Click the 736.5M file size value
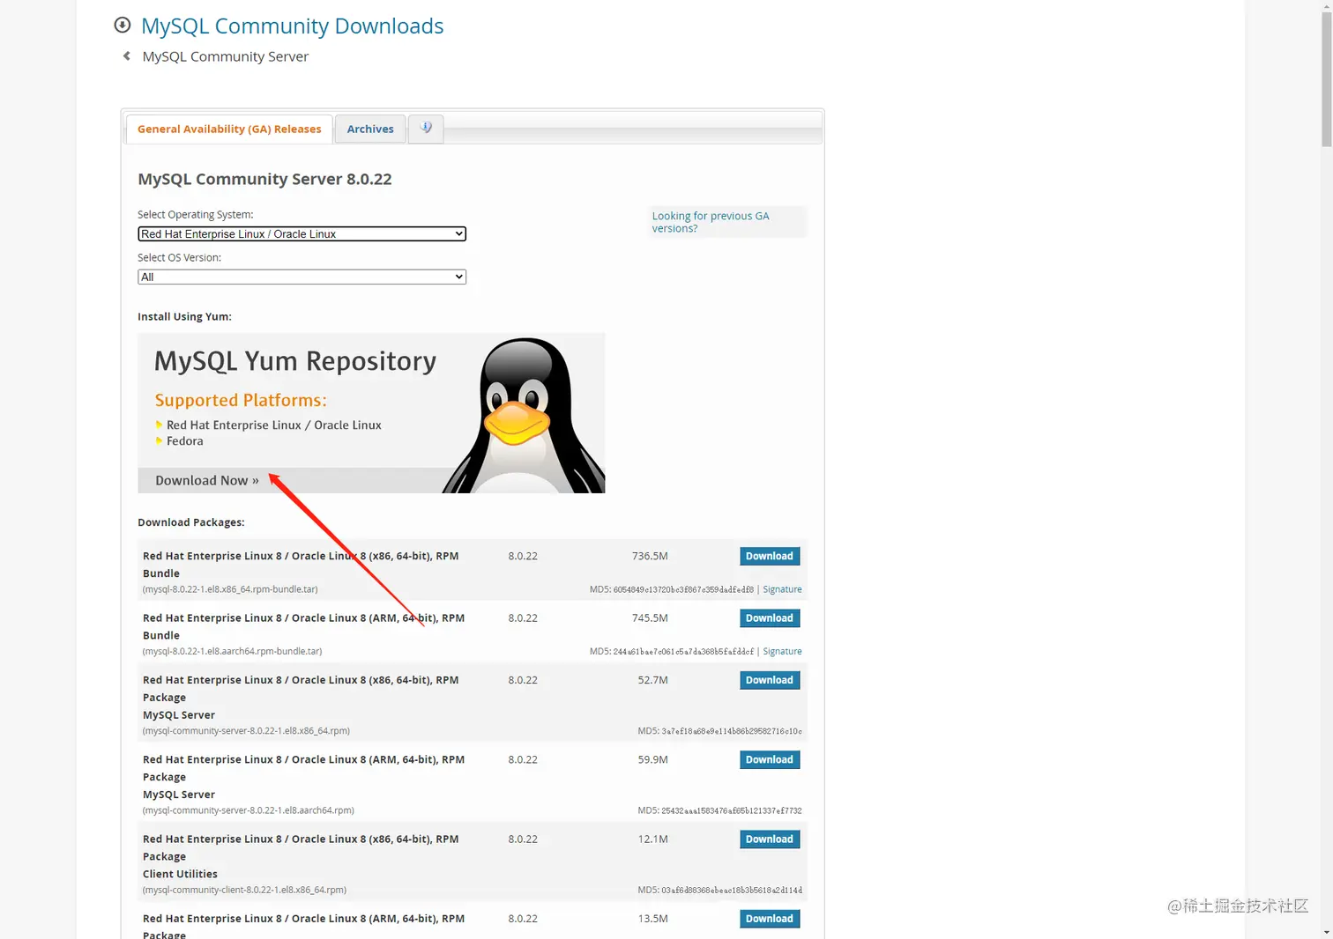The height and width of the screenshot is (939, 1333). click(x=650, y=556)
